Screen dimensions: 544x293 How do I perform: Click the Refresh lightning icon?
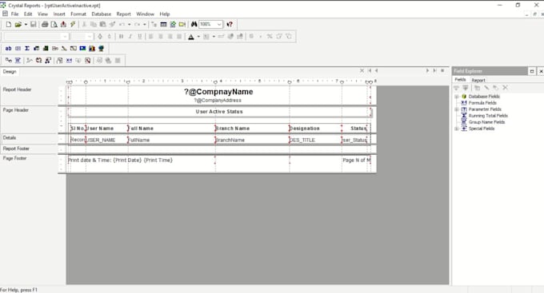click(73, 24)
